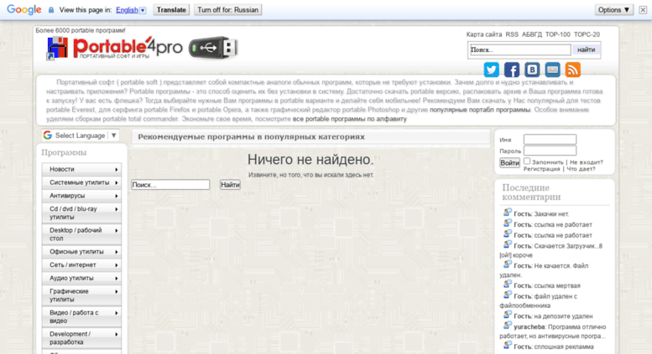Click the Translate button
This screenshot has width=652, height=354.
171,9
